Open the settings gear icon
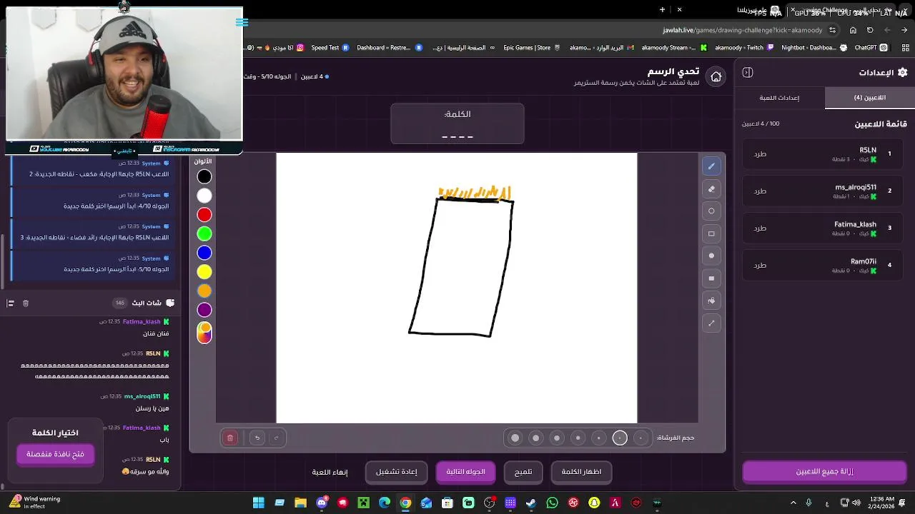The height and width of the screenshot is (514, 915). click(x=902, y=72)
